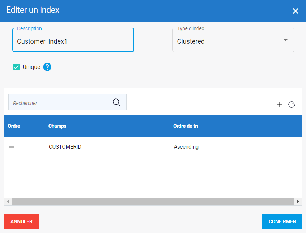Click into the Rechercher search field
306x233 pixels.
pyautogui.click(x=60, y=103)
